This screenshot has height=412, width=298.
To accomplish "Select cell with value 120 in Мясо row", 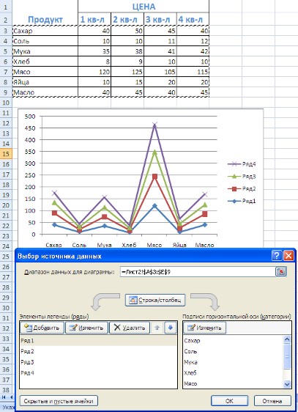I will point(94,72).
